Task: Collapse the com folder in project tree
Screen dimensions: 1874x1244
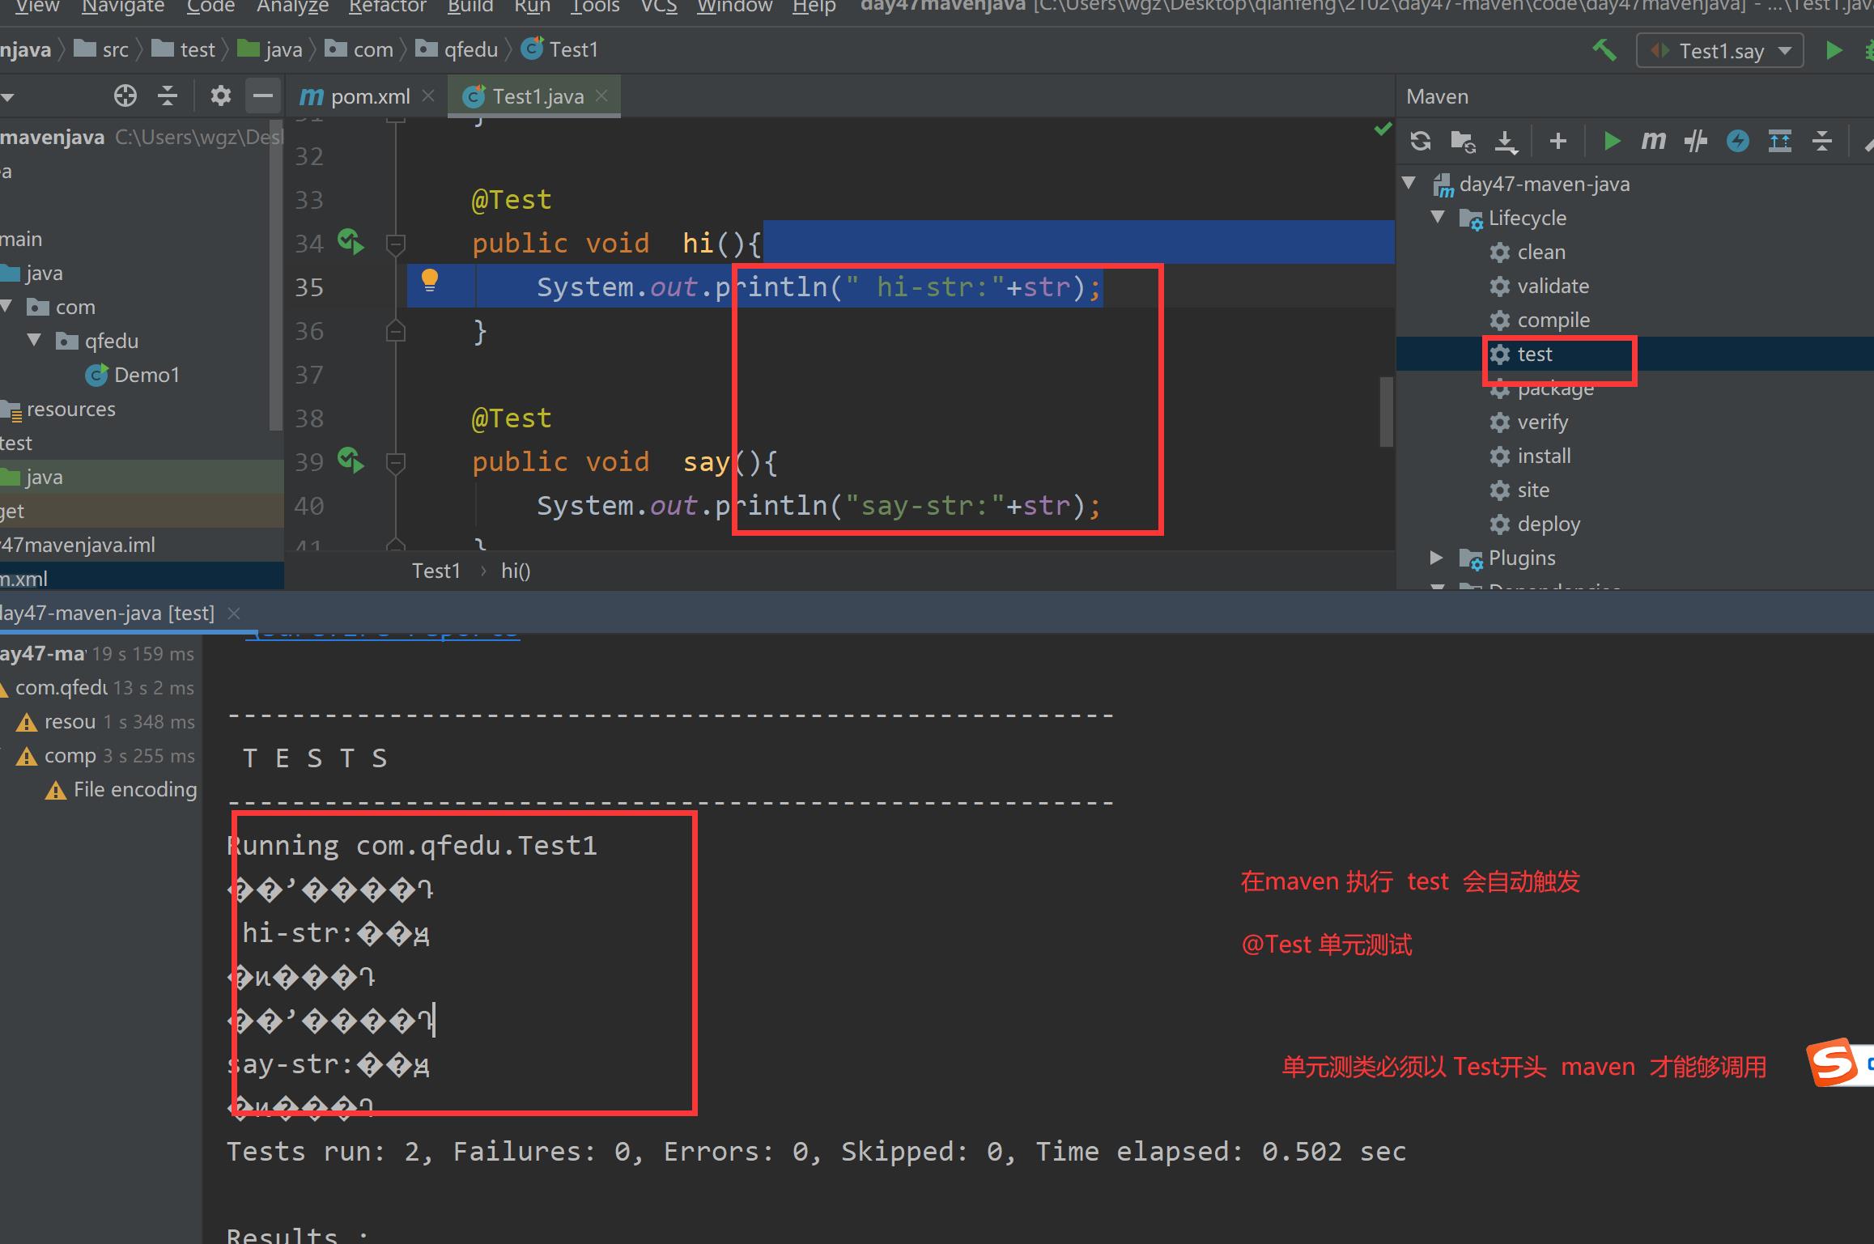Action: (6, 306)
